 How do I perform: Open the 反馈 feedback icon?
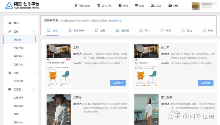(x=136, y=6)
